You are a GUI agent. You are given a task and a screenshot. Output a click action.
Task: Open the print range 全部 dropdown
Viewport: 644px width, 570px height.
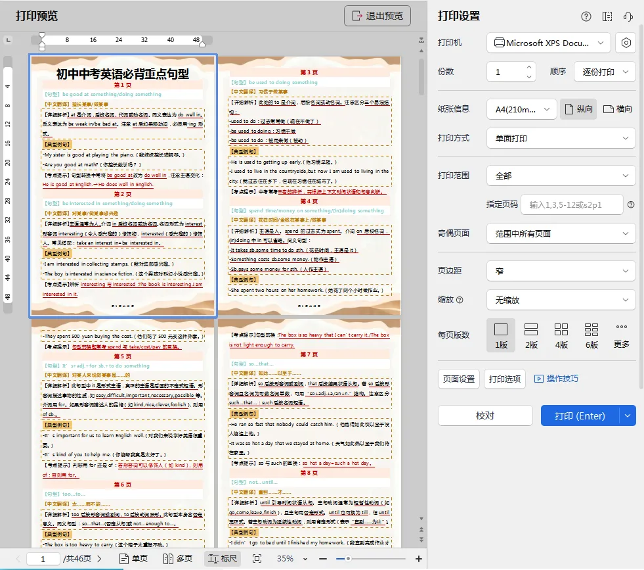(x=561, y=176)
